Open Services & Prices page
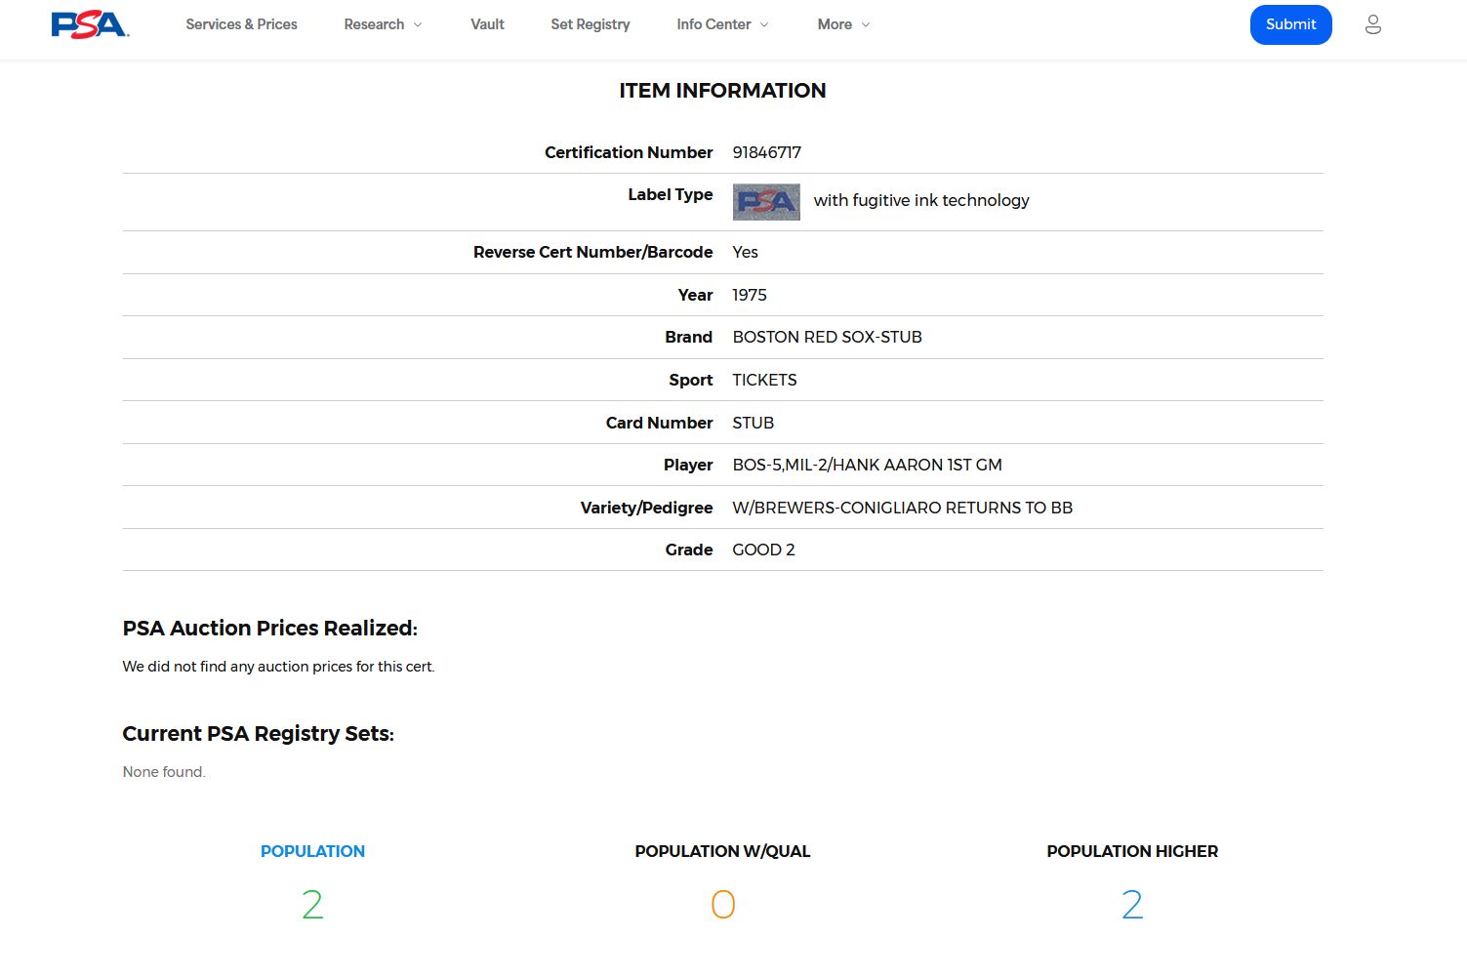1467x978 pixels. (241, 24)
